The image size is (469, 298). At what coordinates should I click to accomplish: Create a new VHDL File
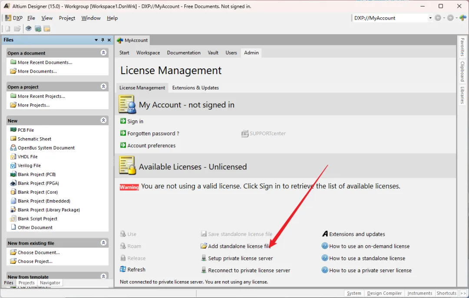coord(27,157)
